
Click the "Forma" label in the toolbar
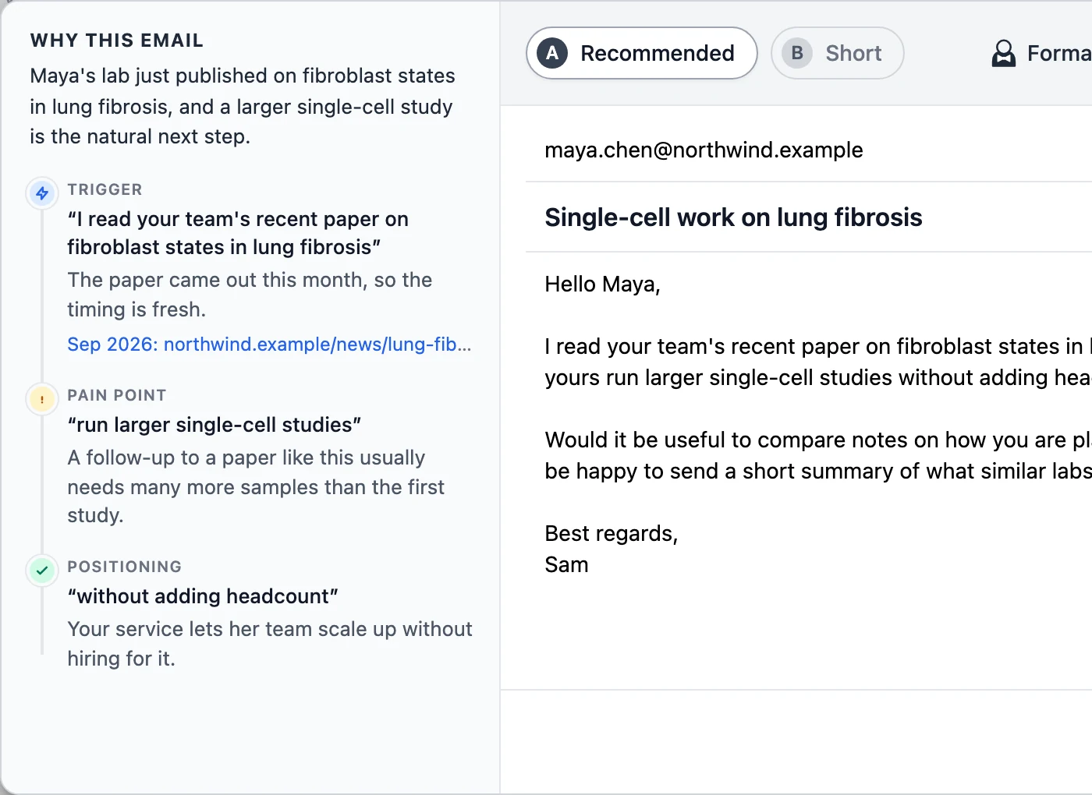pos(1059,53)
